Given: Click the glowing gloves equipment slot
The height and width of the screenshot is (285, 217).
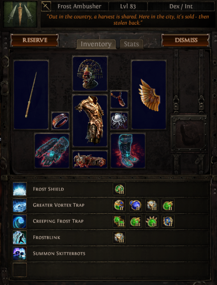Looking at the screenshot, I should click(x=52, y=151).
